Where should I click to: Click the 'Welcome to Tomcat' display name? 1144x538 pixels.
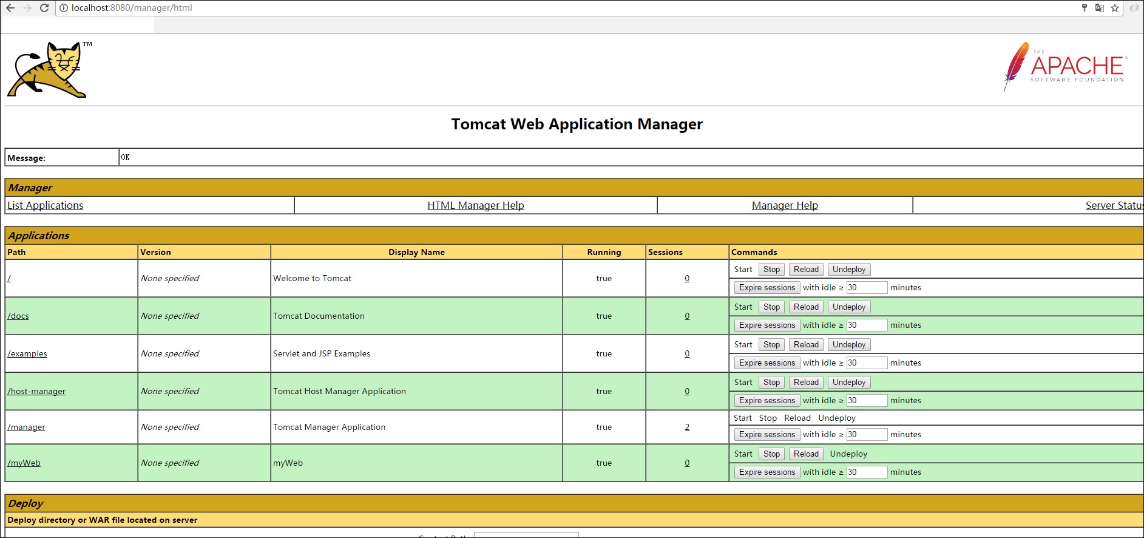pyautogui.click(x=312, y=278)
